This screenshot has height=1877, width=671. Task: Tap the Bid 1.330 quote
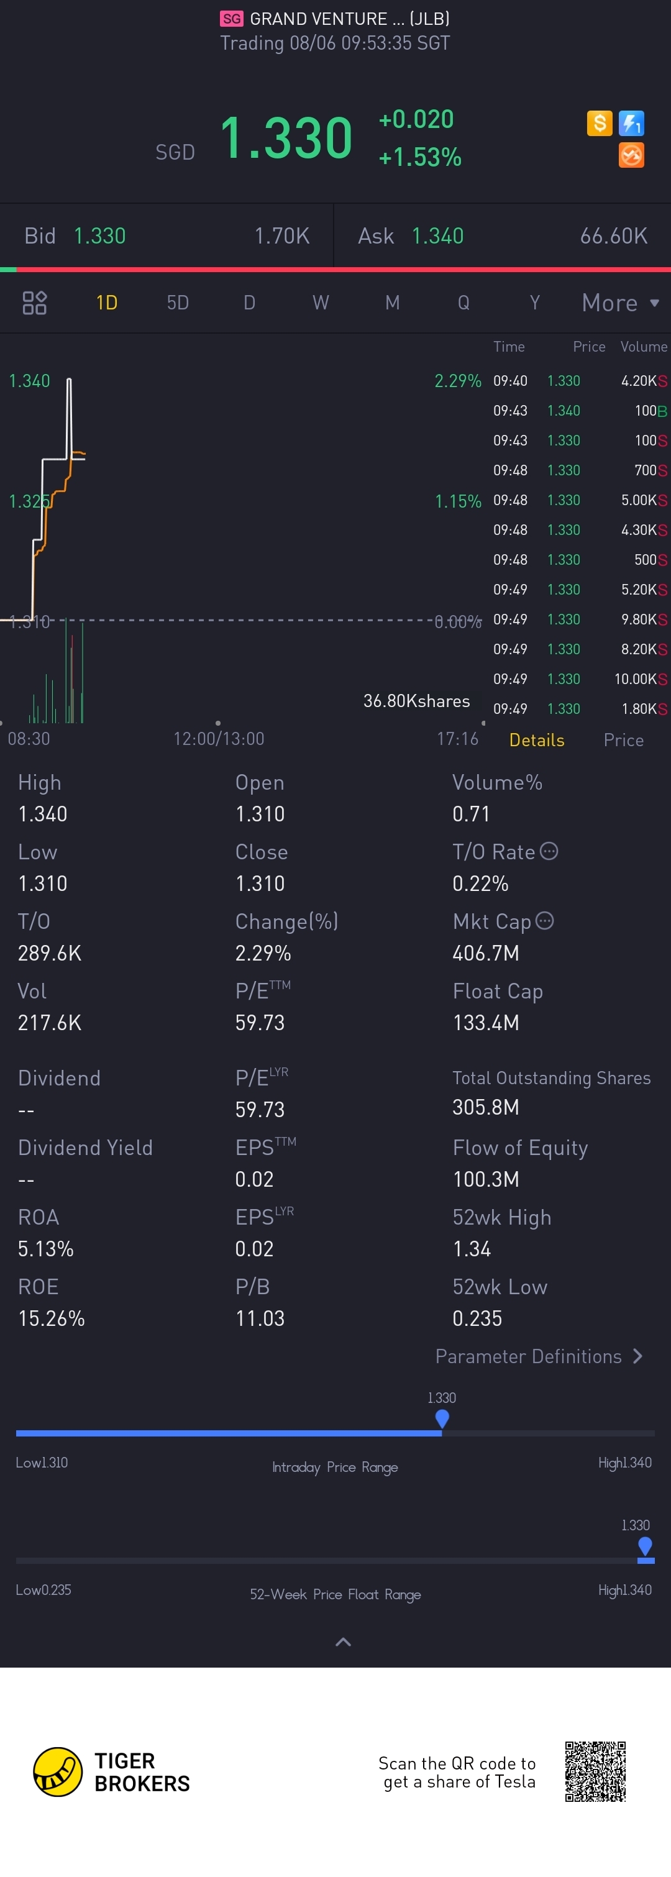(x=167, y=235)
